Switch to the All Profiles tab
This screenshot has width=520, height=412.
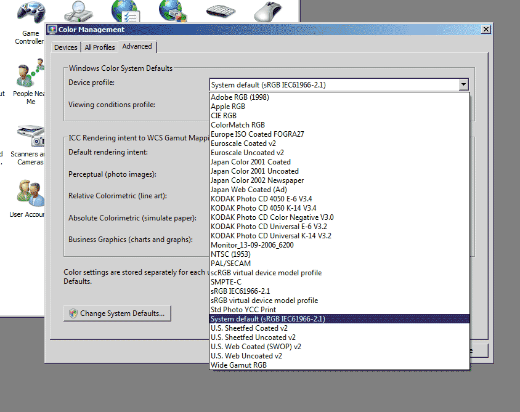[99, 47]
